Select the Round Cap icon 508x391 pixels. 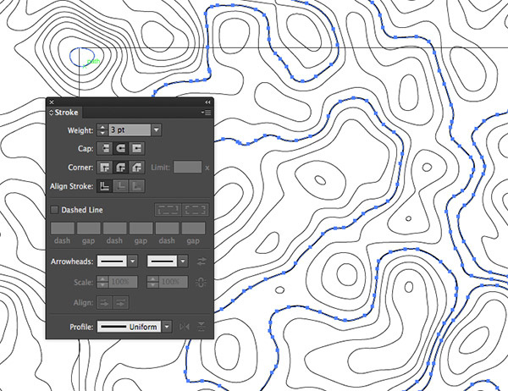coord(120,148)
